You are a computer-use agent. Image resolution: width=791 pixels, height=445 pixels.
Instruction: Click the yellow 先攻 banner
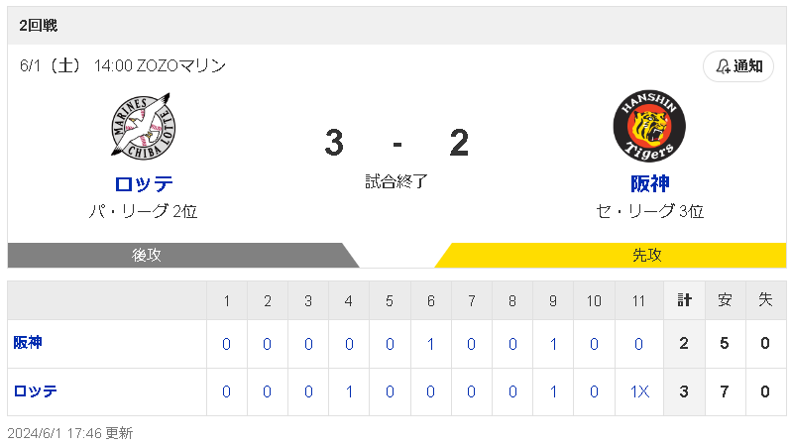coord(611,256)
